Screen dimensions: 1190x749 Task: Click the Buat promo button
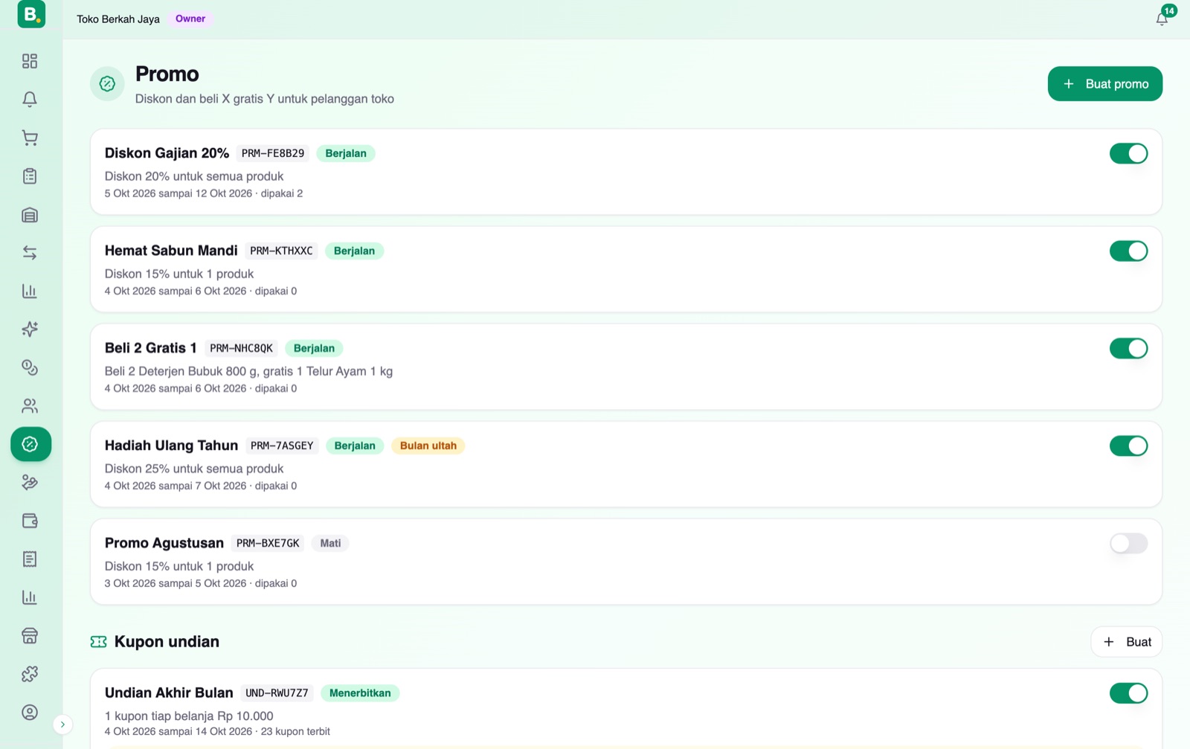[1104, 84]
